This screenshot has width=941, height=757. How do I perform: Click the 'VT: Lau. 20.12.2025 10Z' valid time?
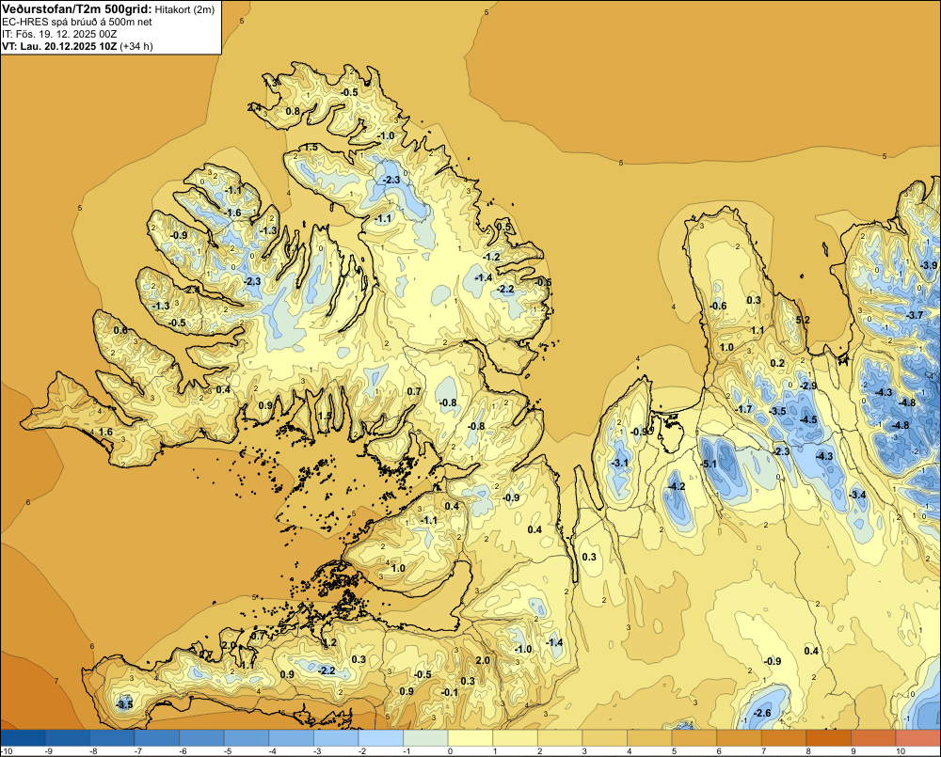pyautogui.click(x=59, y=46)
